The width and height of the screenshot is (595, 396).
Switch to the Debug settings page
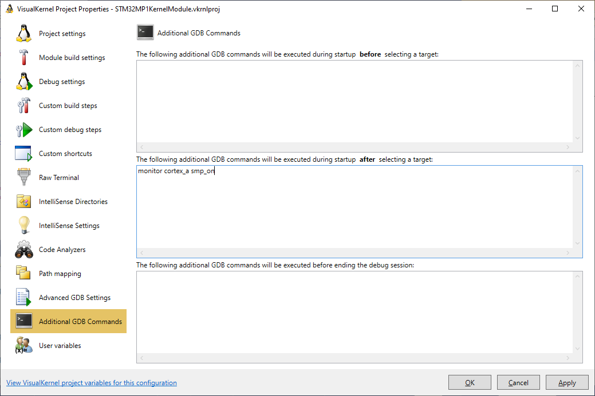62,81
